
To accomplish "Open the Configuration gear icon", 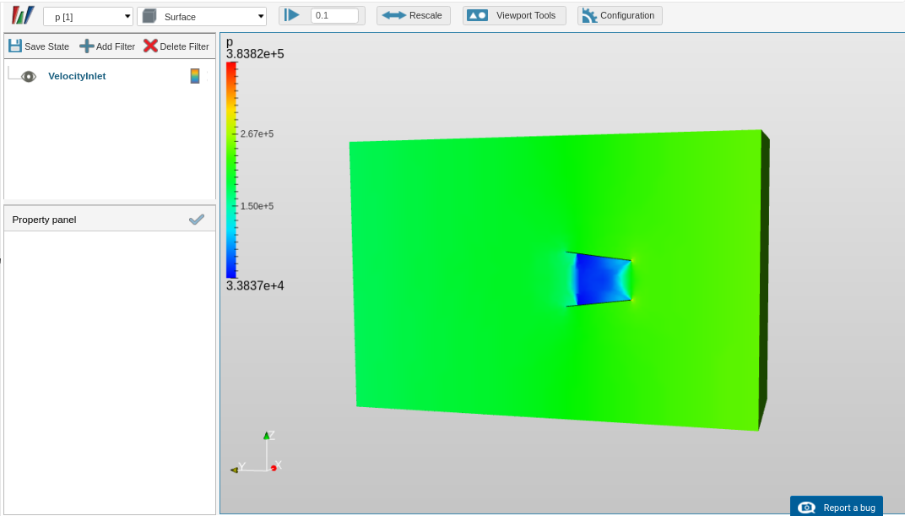I will [x=589, y=15].
